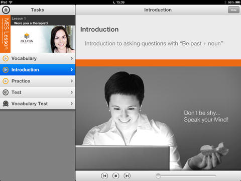This screenshot has width=241, height=181.
Task: Click the Vocabulary play circle icon
Action: [x=6, y=58]
